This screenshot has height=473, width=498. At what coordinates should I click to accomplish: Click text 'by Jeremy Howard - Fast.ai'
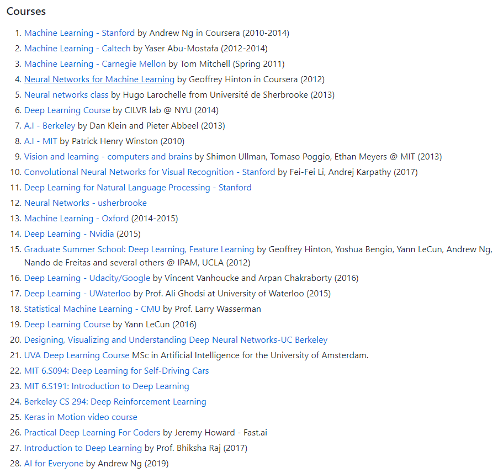215,433
